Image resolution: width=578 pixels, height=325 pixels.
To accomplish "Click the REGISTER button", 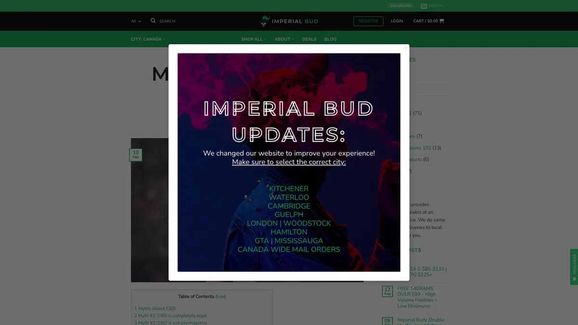I will 368,21.
